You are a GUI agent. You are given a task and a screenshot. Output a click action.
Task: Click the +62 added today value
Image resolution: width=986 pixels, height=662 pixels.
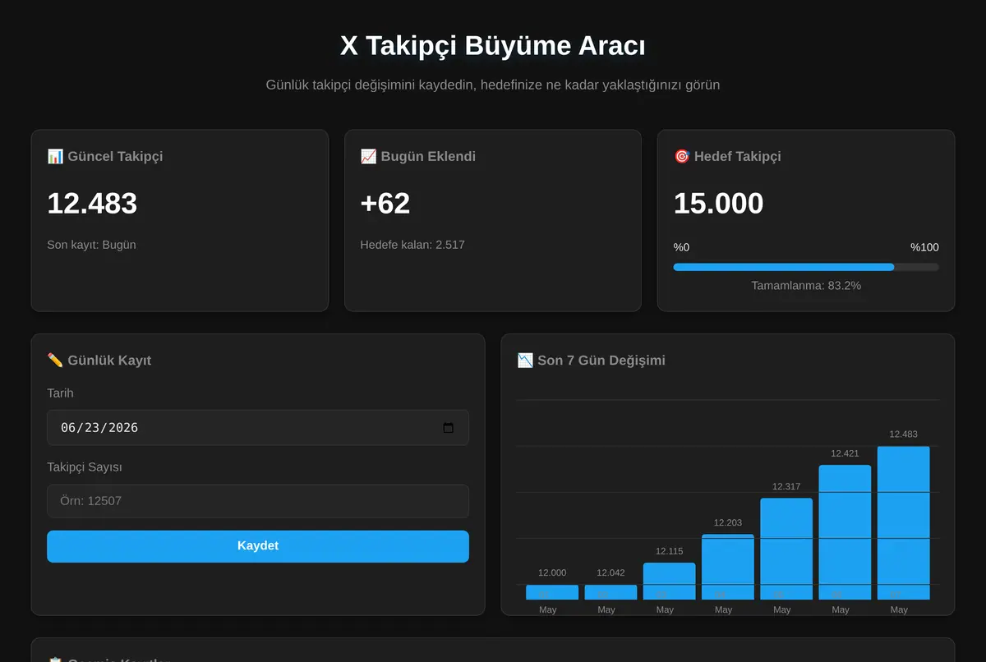[385, 204]
